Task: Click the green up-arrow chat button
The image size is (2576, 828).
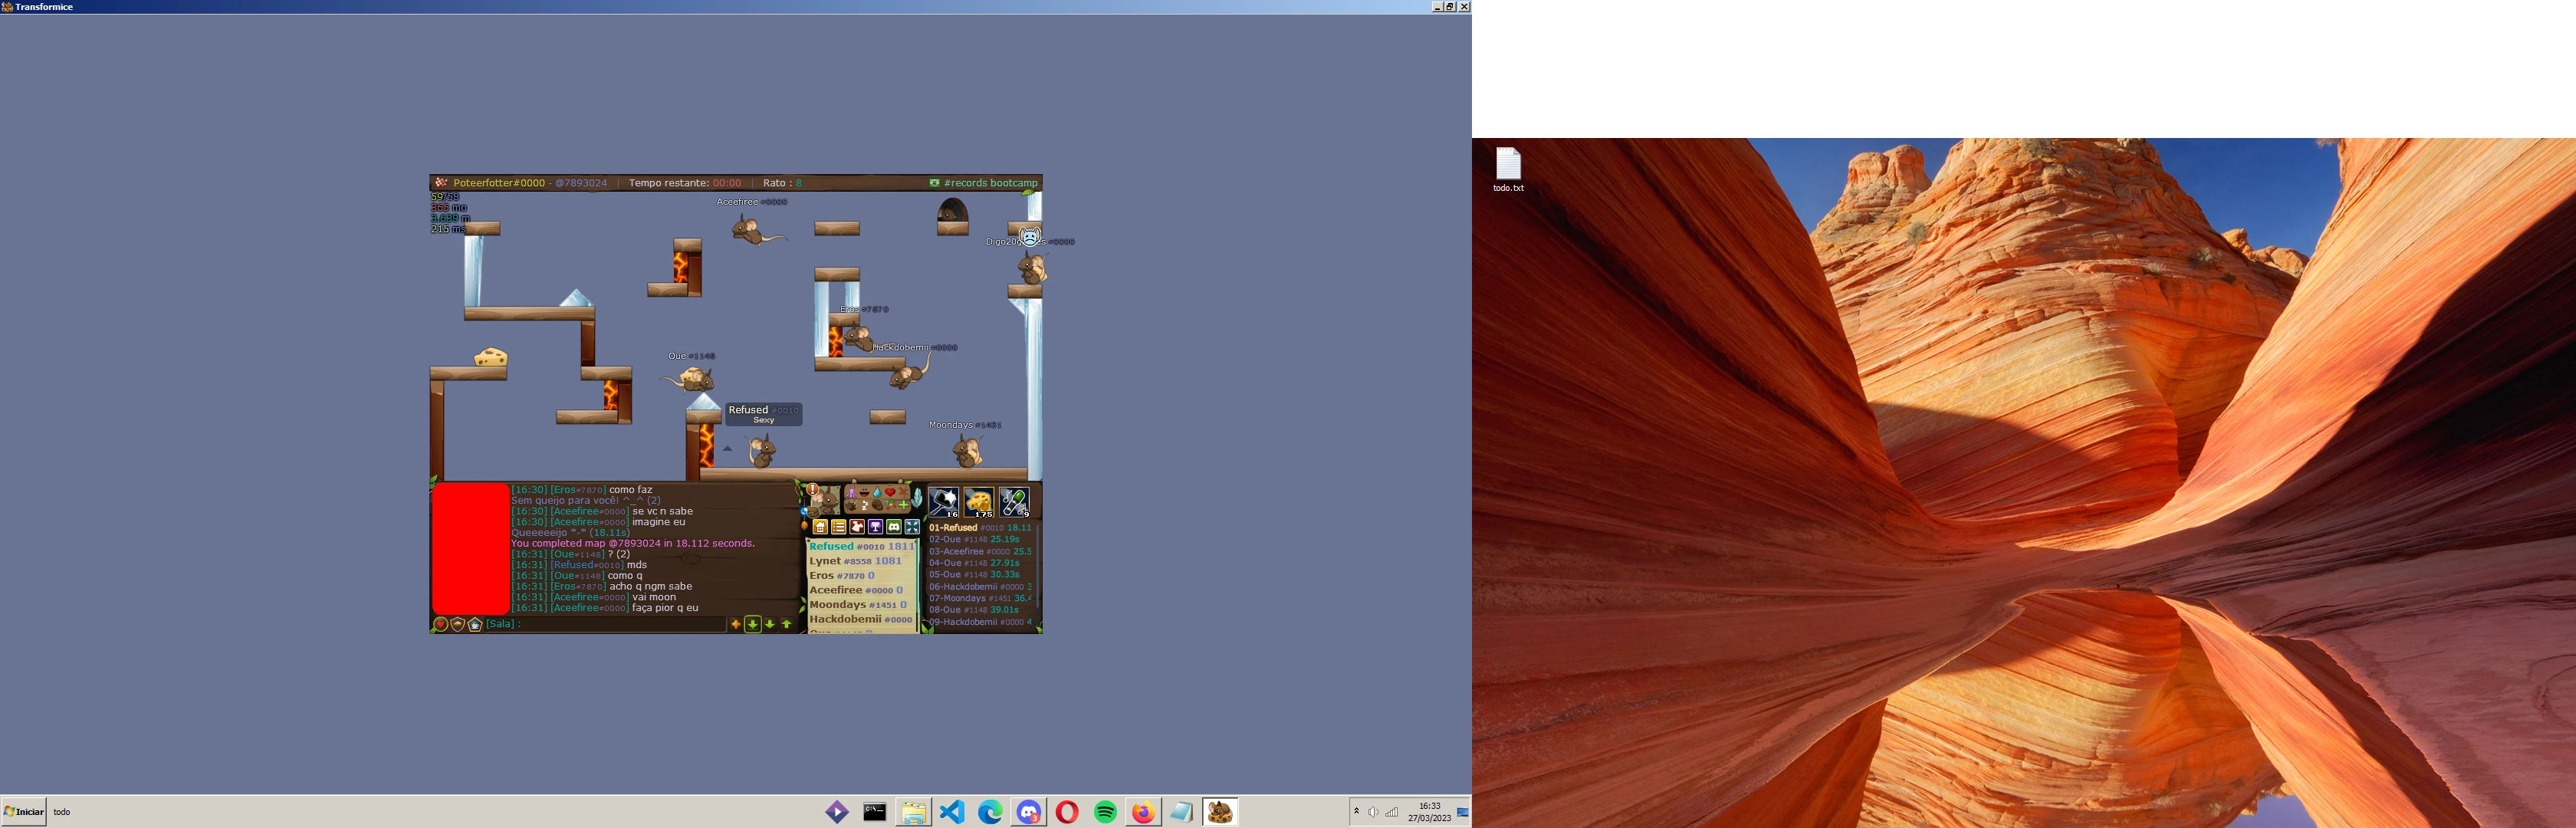Action: pyautogui.click(x=787, y=624)
